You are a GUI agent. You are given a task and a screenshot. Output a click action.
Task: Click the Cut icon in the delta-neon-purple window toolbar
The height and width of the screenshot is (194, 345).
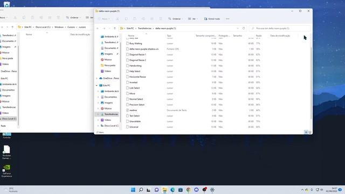click(118, 19)
